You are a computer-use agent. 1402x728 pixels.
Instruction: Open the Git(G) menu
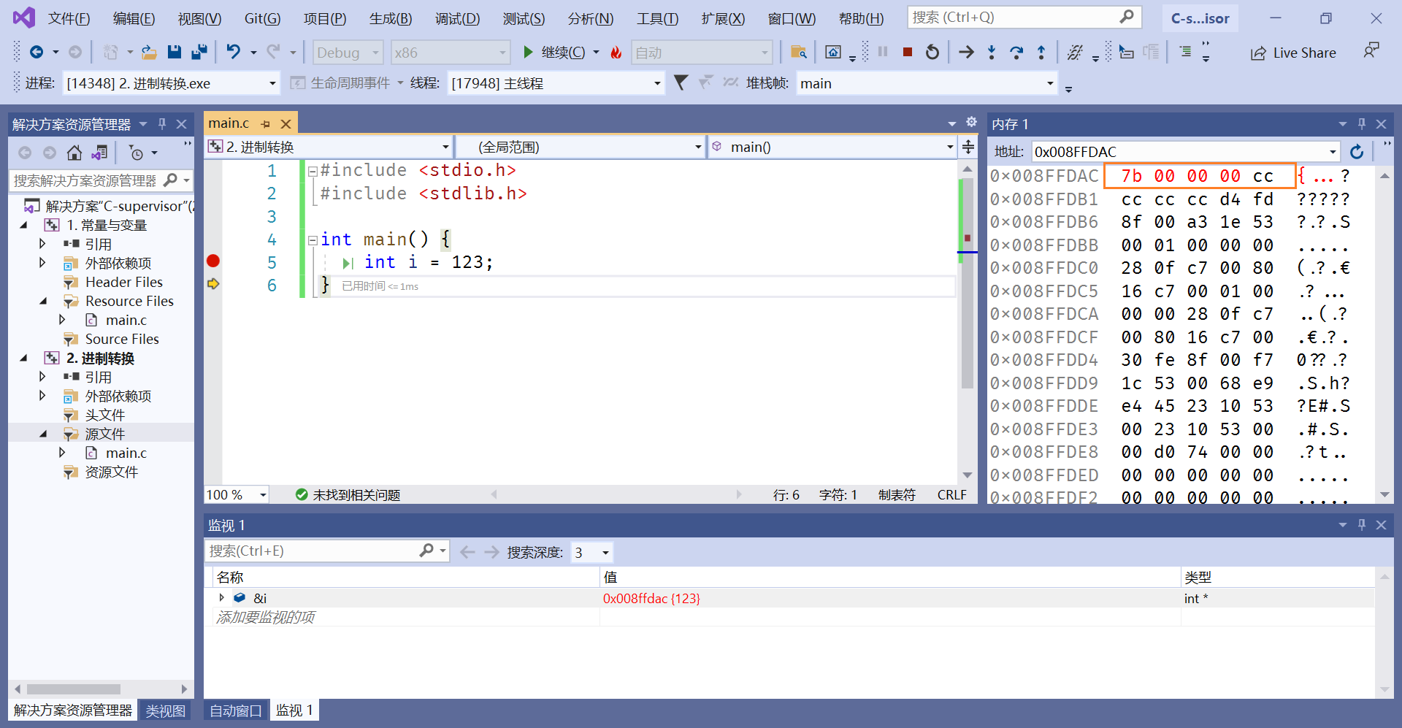tap(262, 18)
